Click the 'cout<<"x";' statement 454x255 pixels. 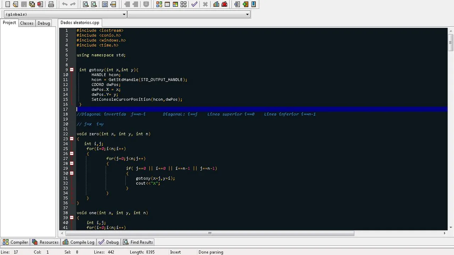coord(148,183)
